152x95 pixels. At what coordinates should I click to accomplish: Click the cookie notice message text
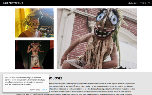[25, 81]
